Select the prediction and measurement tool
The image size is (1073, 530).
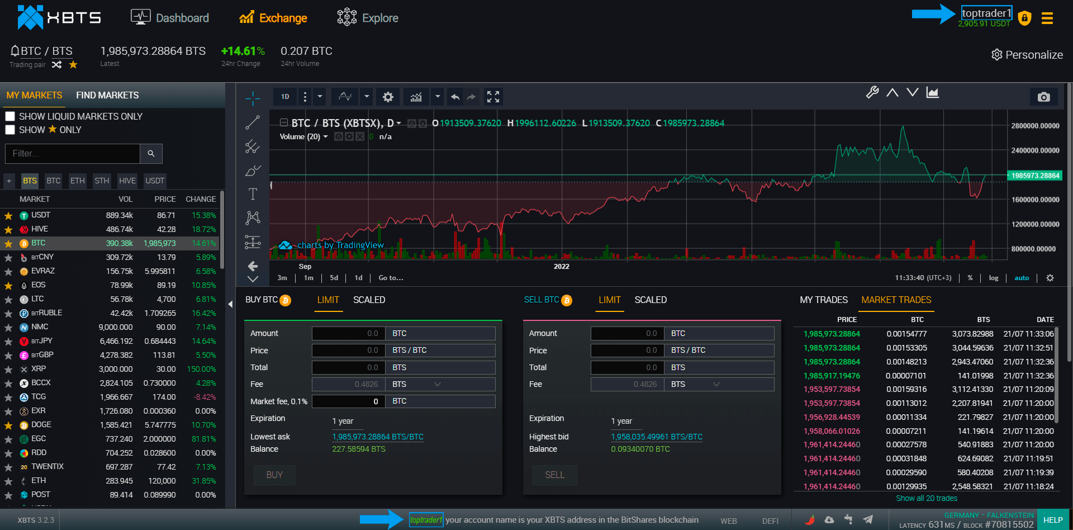[x=253, y=242]
